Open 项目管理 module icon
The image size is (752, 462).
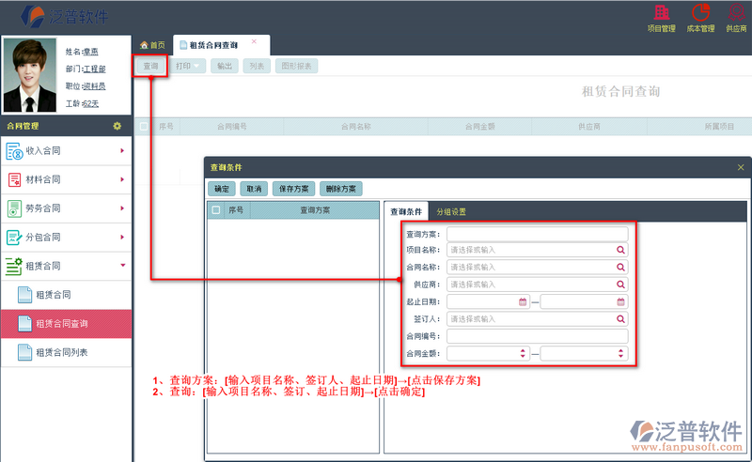click(662, 12)
